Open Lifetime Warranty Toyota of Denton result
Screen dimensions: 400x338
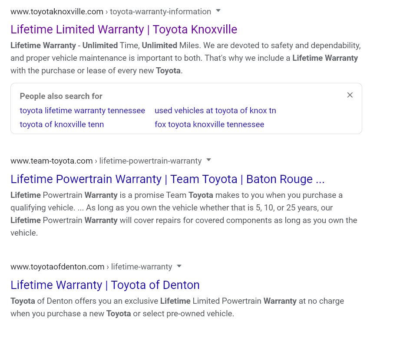(x=105, y=285)
